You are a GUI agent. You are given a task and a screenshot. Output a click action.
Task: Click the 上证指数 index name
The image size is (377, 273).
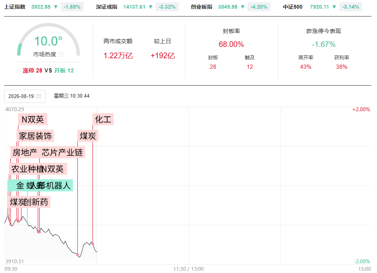[x=15, y=7]
